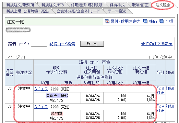This screenshot has height=123, width=179.
Task: Open the 信用返済・現引現渡 tab
Action: click(87, 5)
